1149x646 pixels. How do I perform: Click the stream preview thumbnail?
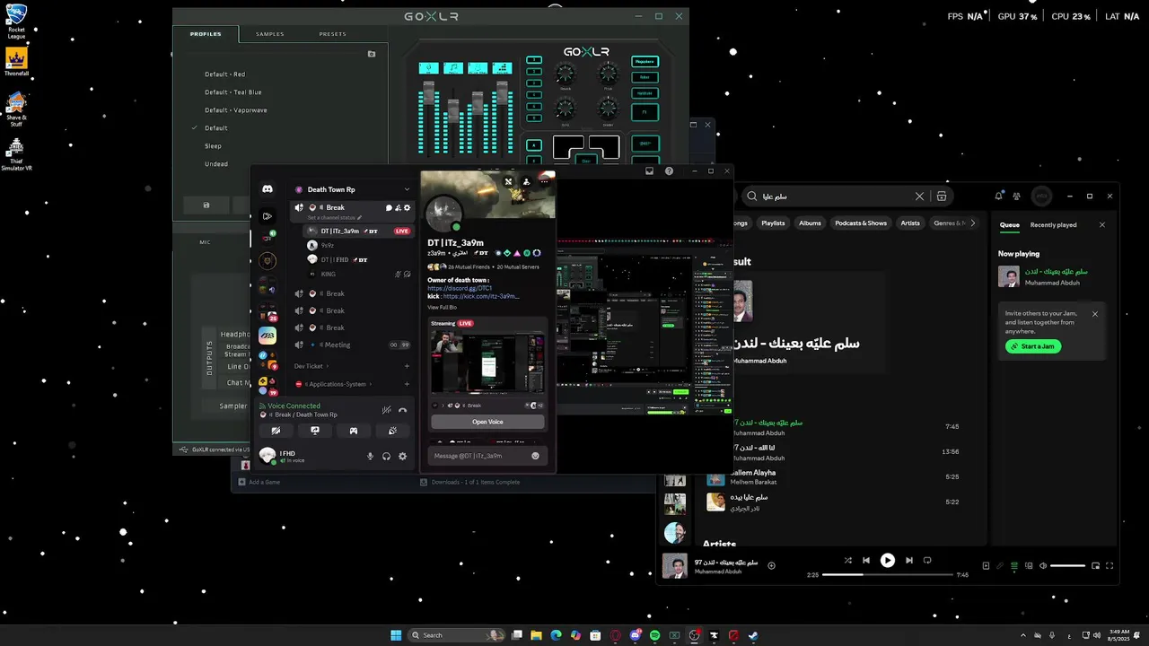coord(487,362)
